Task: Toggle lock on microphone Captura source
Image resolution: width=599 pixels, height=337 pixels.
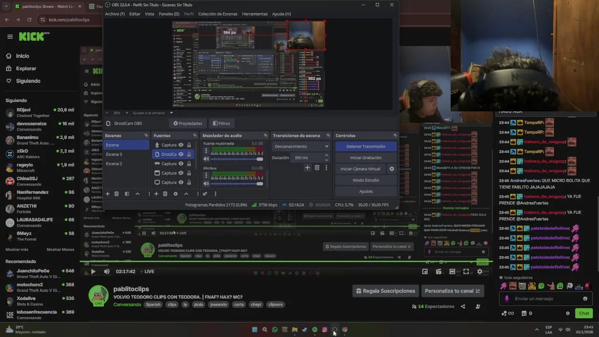Action: pyautogui.click(x=189, y=145)
